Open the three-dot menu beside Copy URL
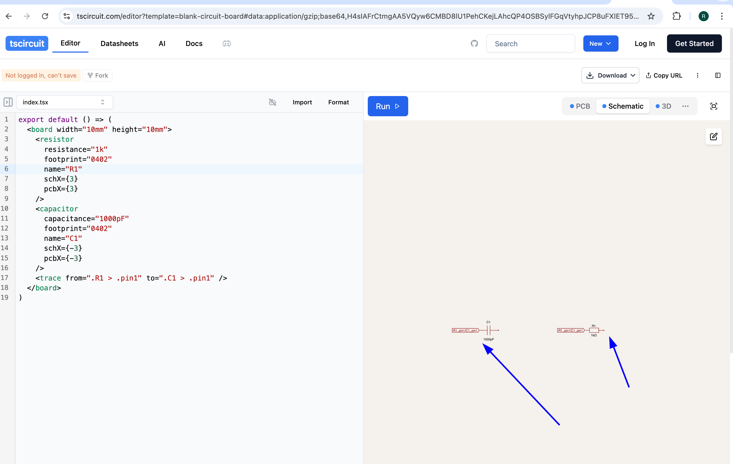The width and height of the screenshot is (733, 464). coord(697,76)
